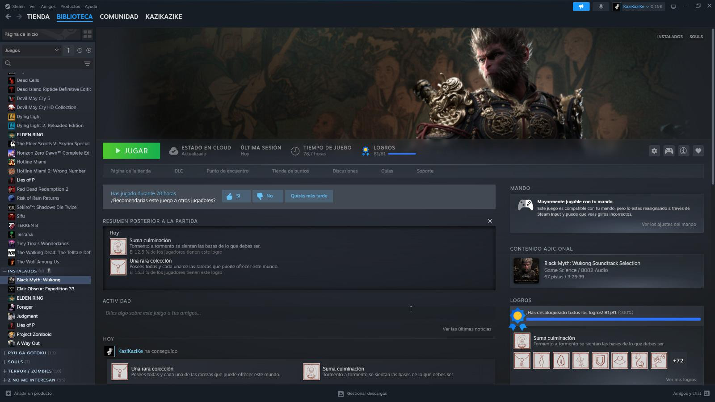The width and height of the screenshot is (715, 402).
Task: Open game settings gear icon
Action: [654, 151]
